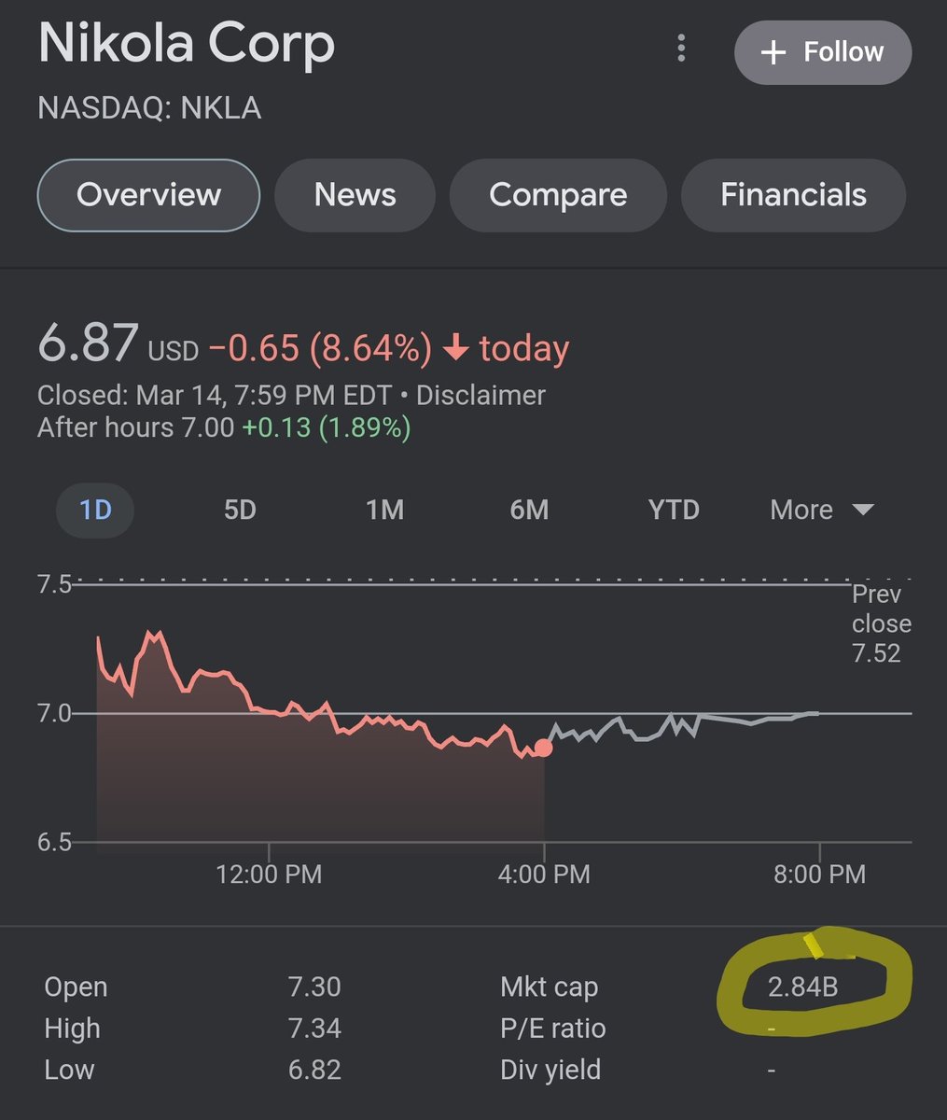Image resolution: width=947 pixels, height=1120 pixels.
Task: Switch chart to 1M range
Action: [x=384, y=510]
